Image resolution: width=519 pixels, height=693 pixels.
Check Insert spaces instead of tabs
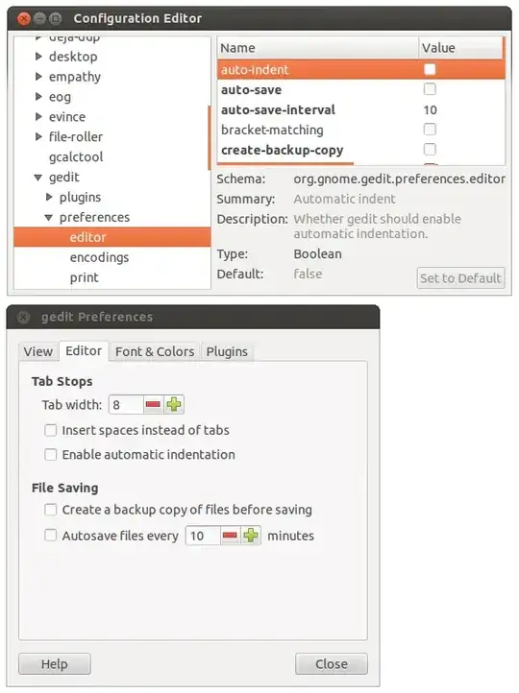tap(50, 430)
